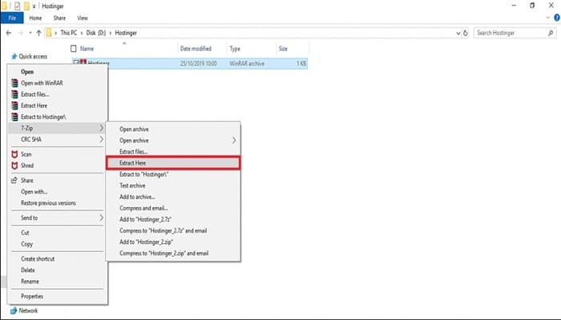
Task: Open the recent locations dropdown arrow
Action: 30,33
